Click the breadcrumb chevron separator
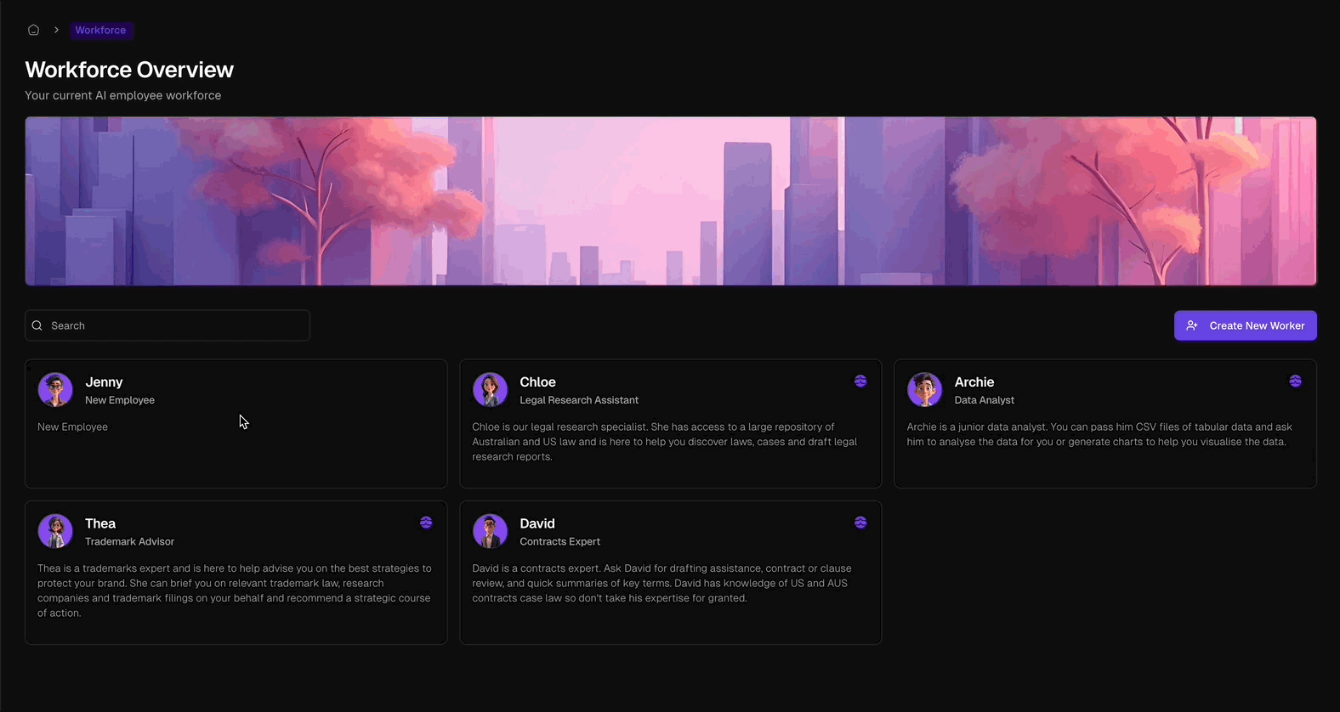Viewport: 1340px width, 712px height. [56, 30]
